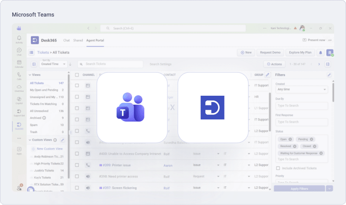Open Sort By Created Time dropdown
This screenshot has width=346, height=205.
tap(53, 64)
